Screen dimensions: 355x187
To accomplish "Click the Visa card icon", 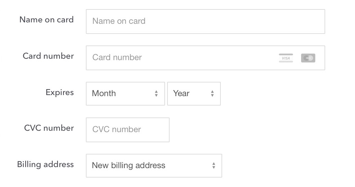I will tap(286, 58).
